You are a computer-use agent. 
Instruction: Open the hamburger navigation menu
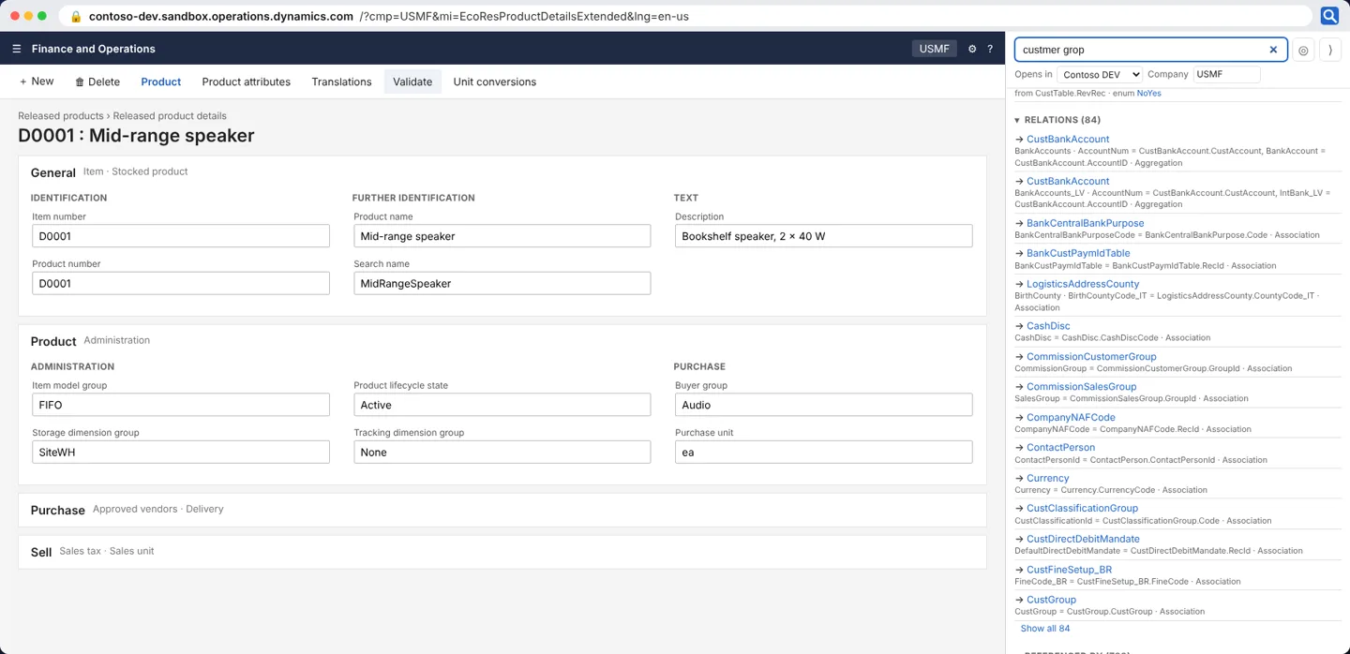pos(17,49)
